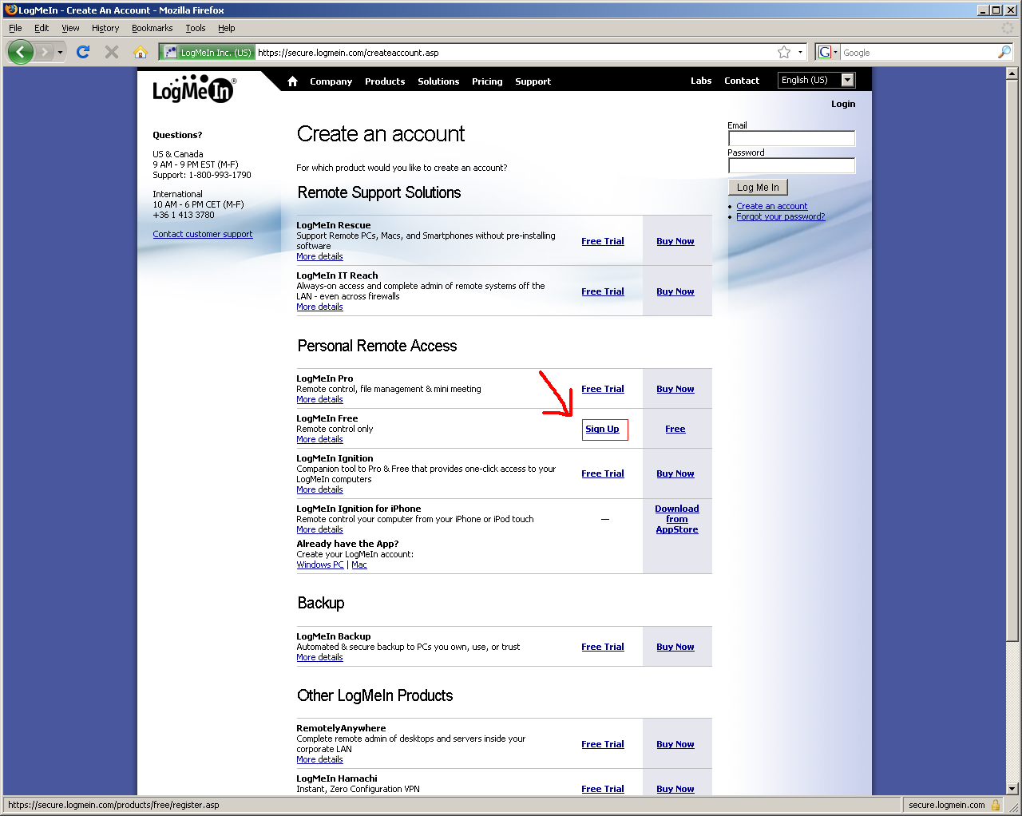Click the Mac link
The height and width of the screenshot is (816, 1022).
coord(359,564)
